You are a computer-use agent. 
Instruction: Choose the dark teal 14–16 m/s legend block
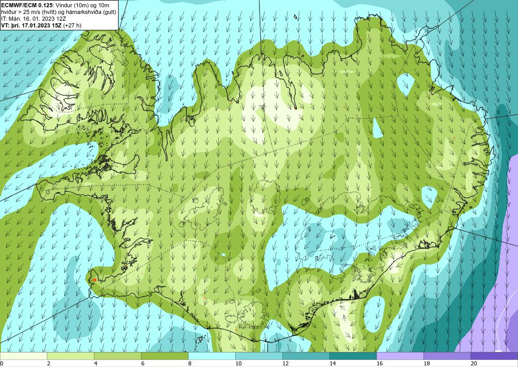[353, 356]
